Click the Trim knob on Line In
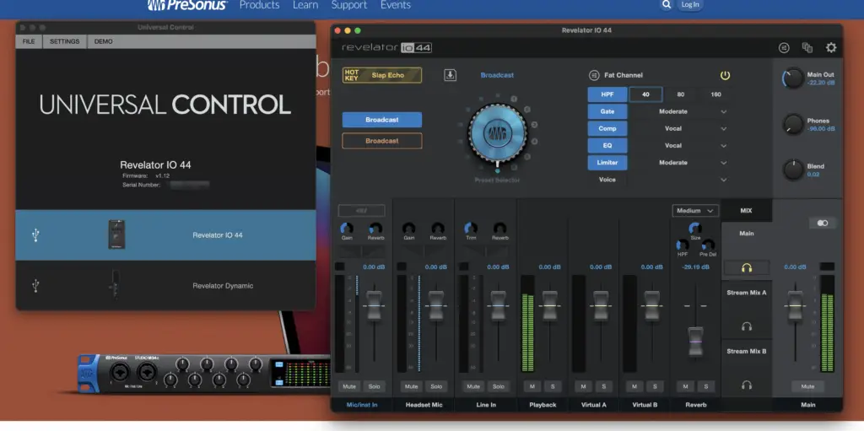 tap(471, 229)
